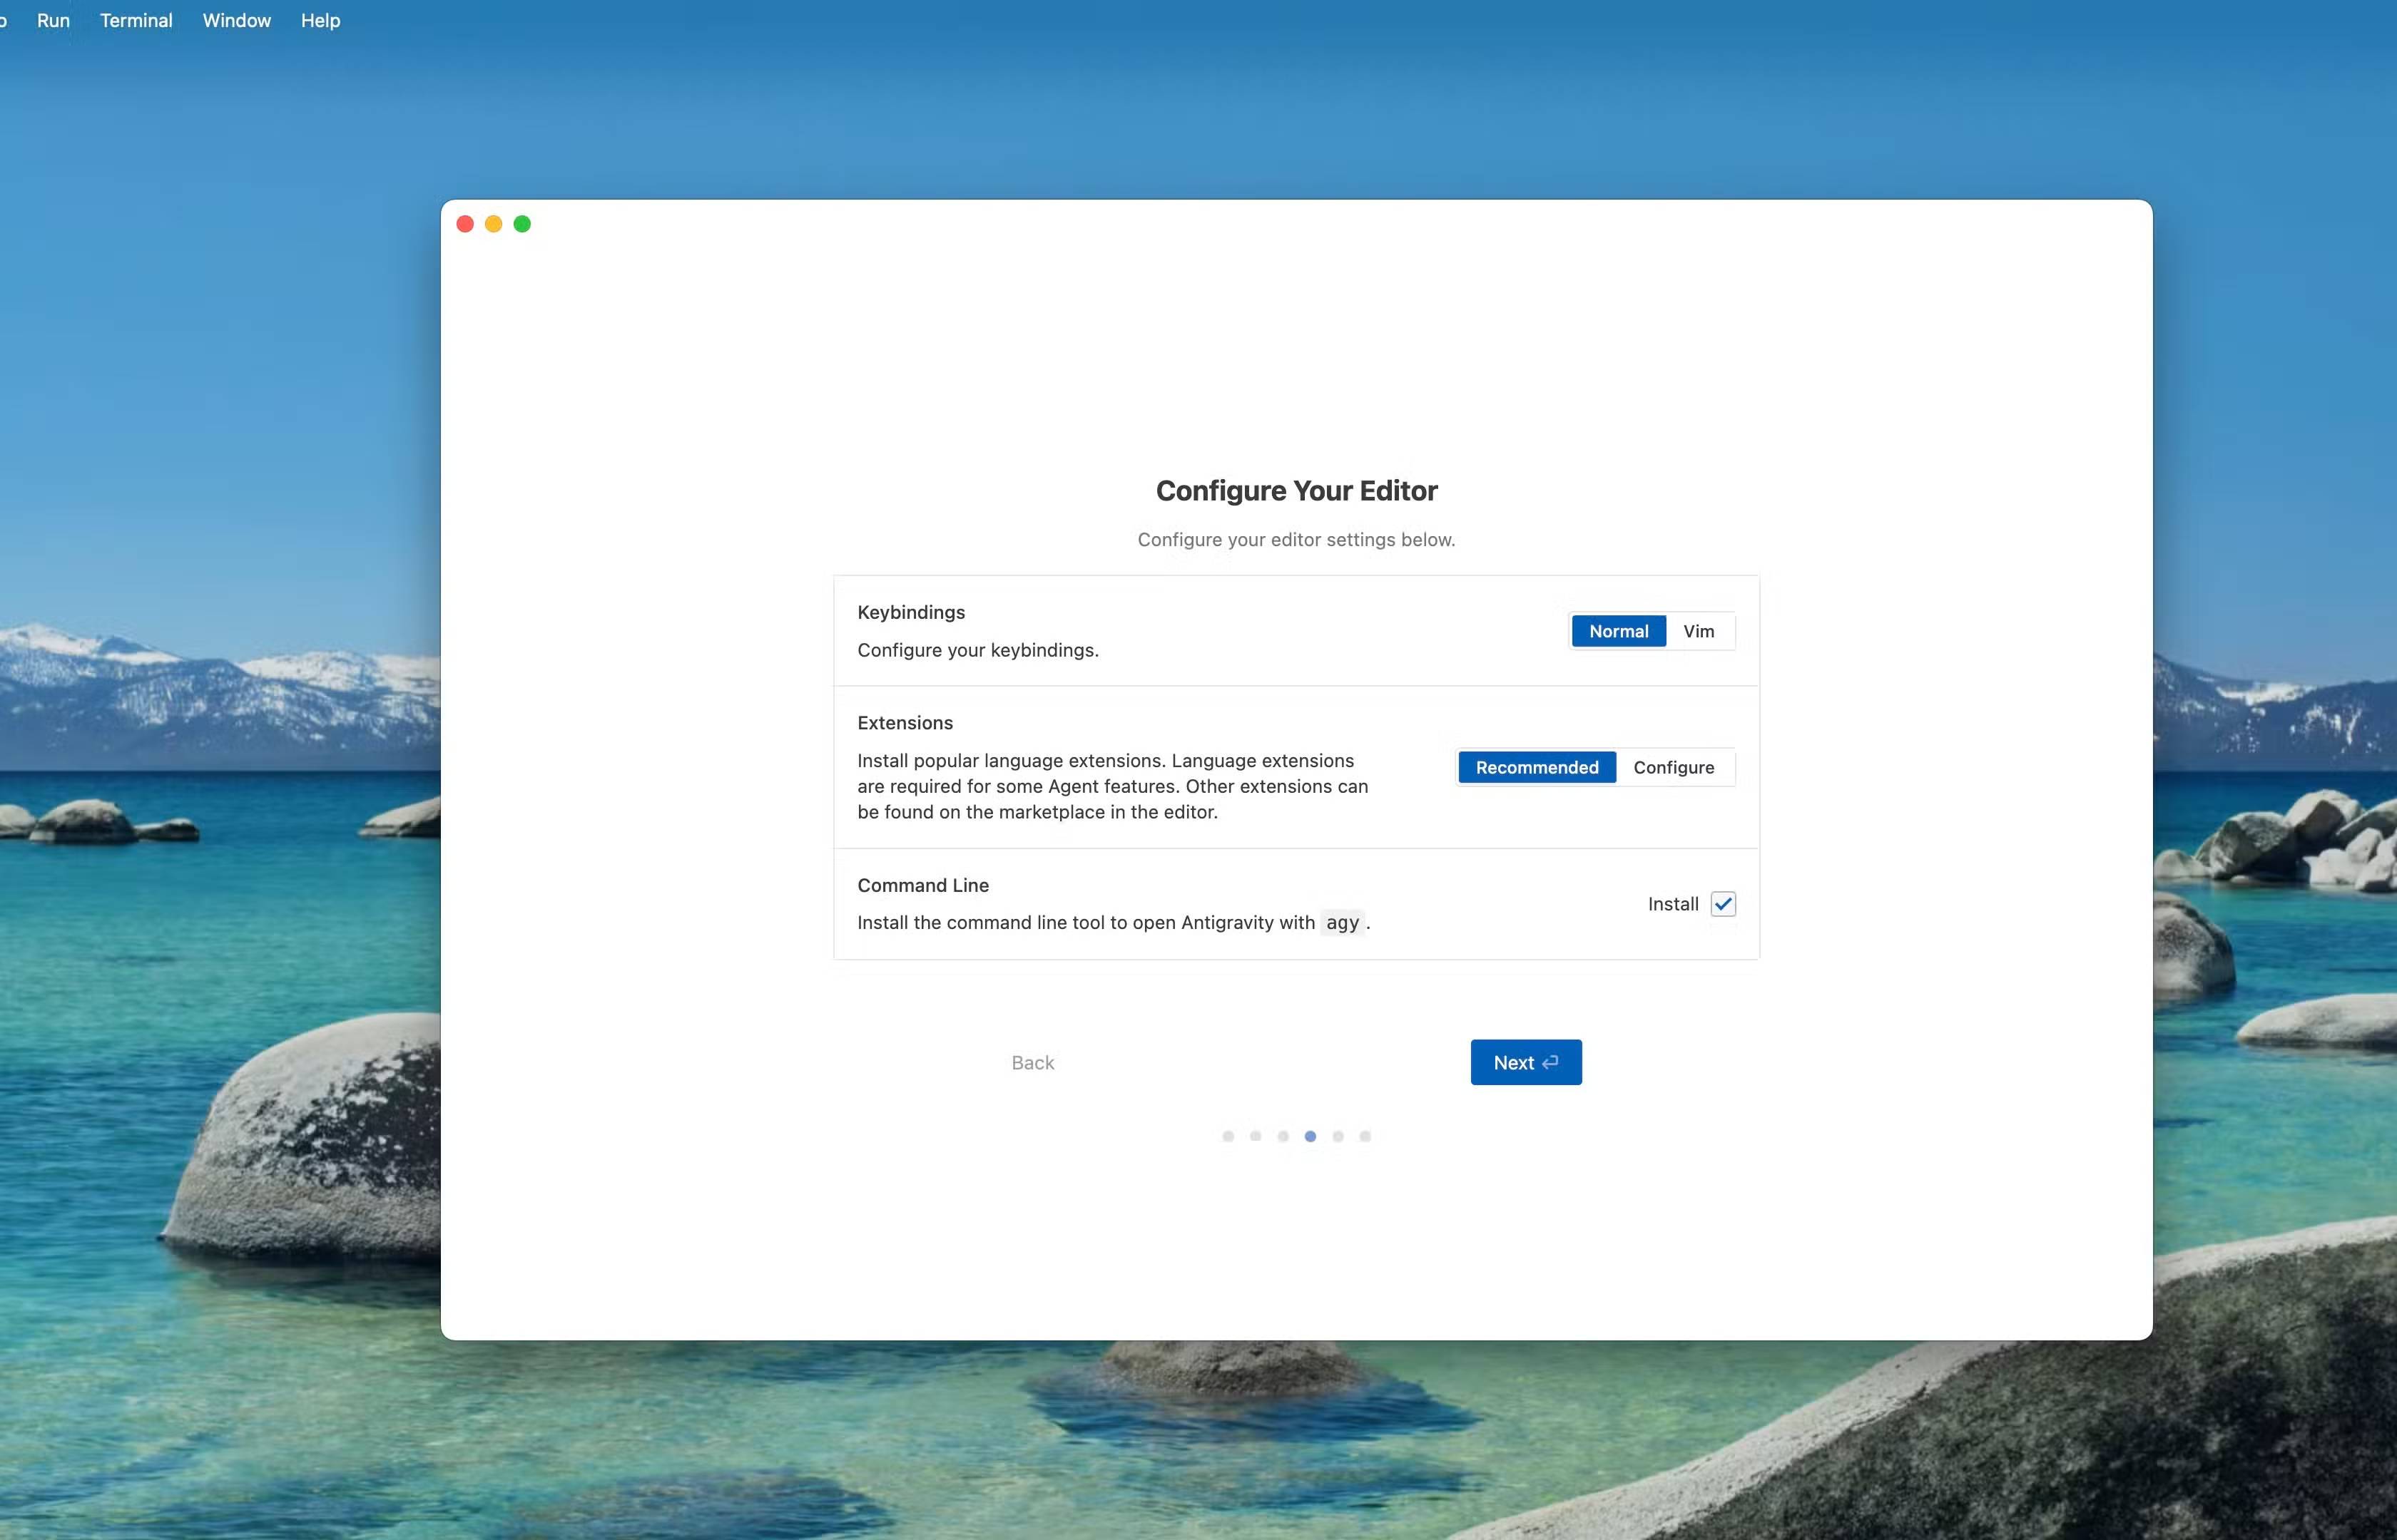Jump to the last step dot

[x=1365, y=1136]
